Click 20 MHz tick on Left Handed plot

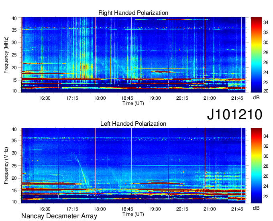click(x=14, y=178)
